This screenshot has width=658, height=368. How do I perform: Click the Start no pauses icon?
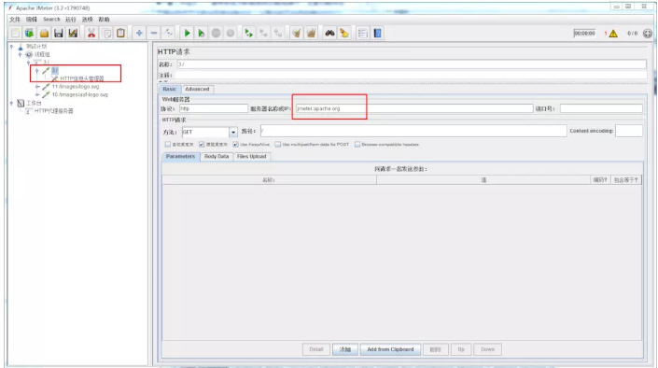pos(202,34)
